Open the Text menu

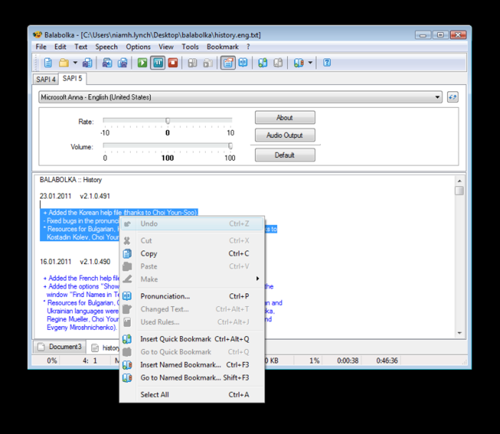click(x=81, y=47)
